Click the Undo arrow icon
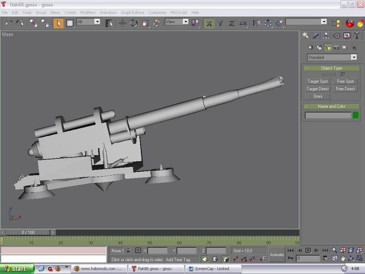Viewport: 365px width, 274px height. coord(9,23)
